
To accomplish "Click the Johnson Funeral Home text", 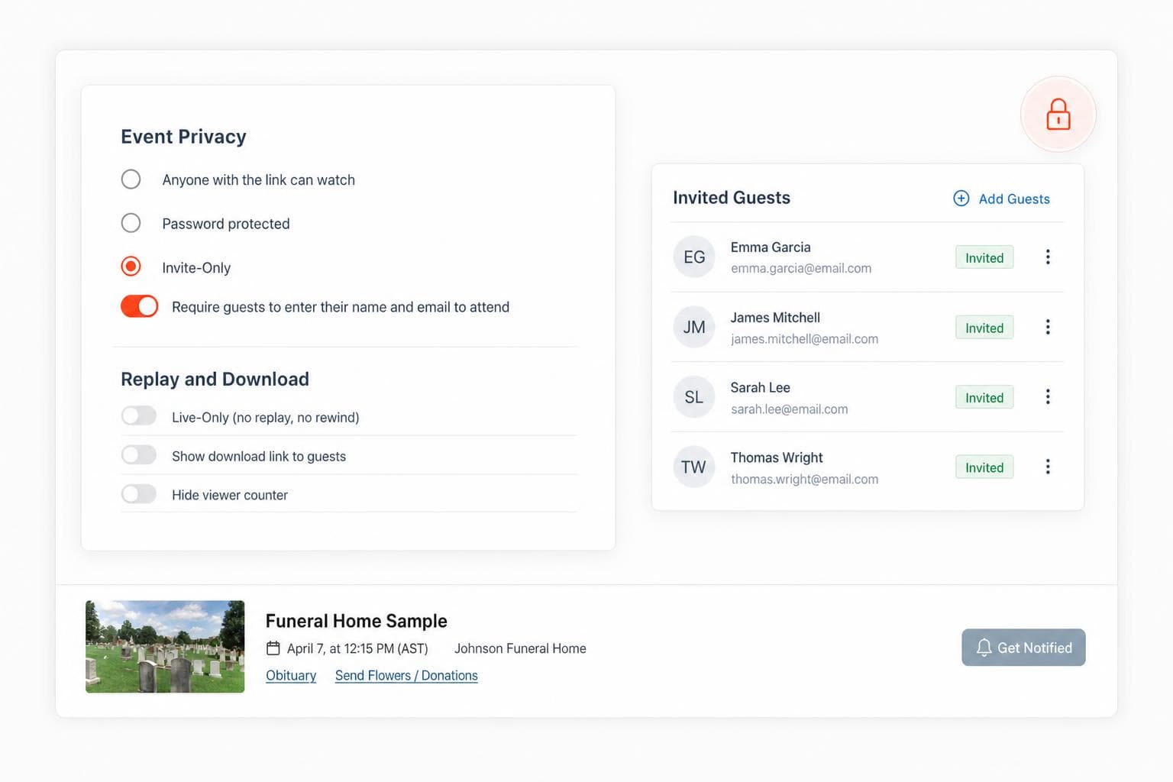I will pos(520,648).
